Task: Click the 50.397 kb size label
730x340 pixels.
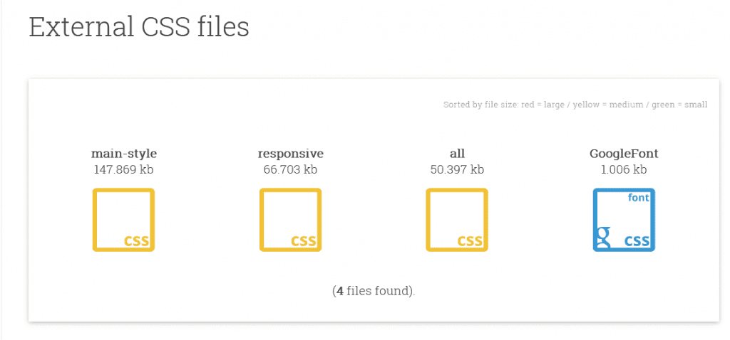Action: point(457,169)
